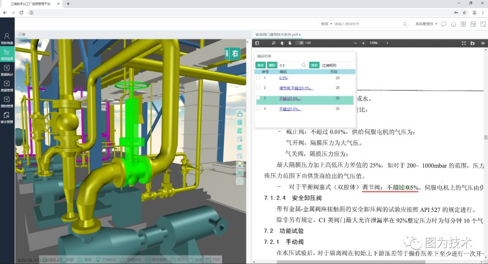Screen dimensions: 488x264
Task: Switch to four-square grid layout icon
Action: 464,24
